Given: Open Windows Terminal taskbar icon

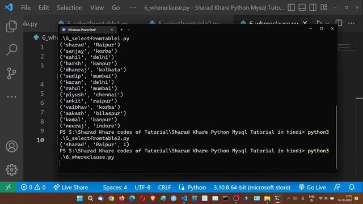Looking at the screenshot, I should pos(277,198).
